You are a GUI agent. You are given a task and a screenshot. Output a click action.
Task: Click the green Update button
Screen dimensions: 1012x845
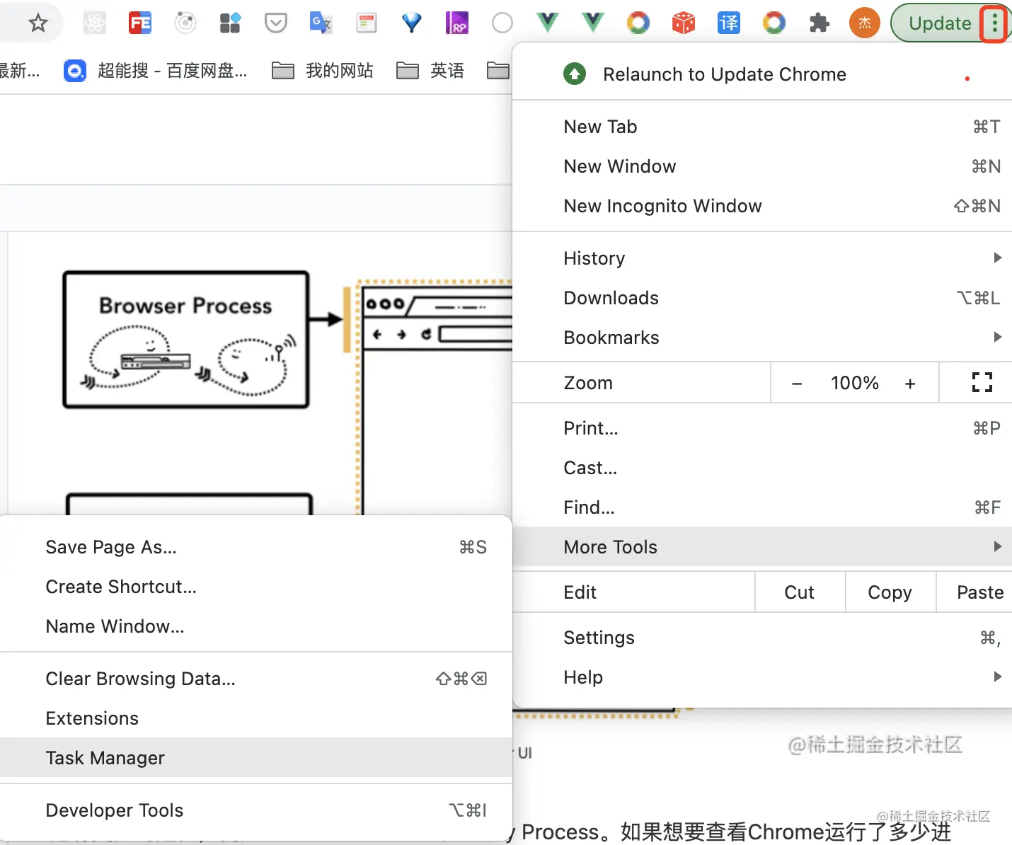tap(938, 23)
